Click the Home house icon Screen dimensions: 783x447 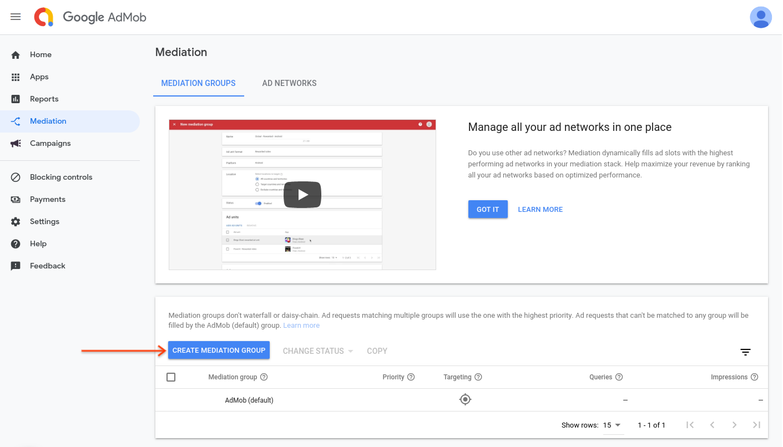click(16, 55)
